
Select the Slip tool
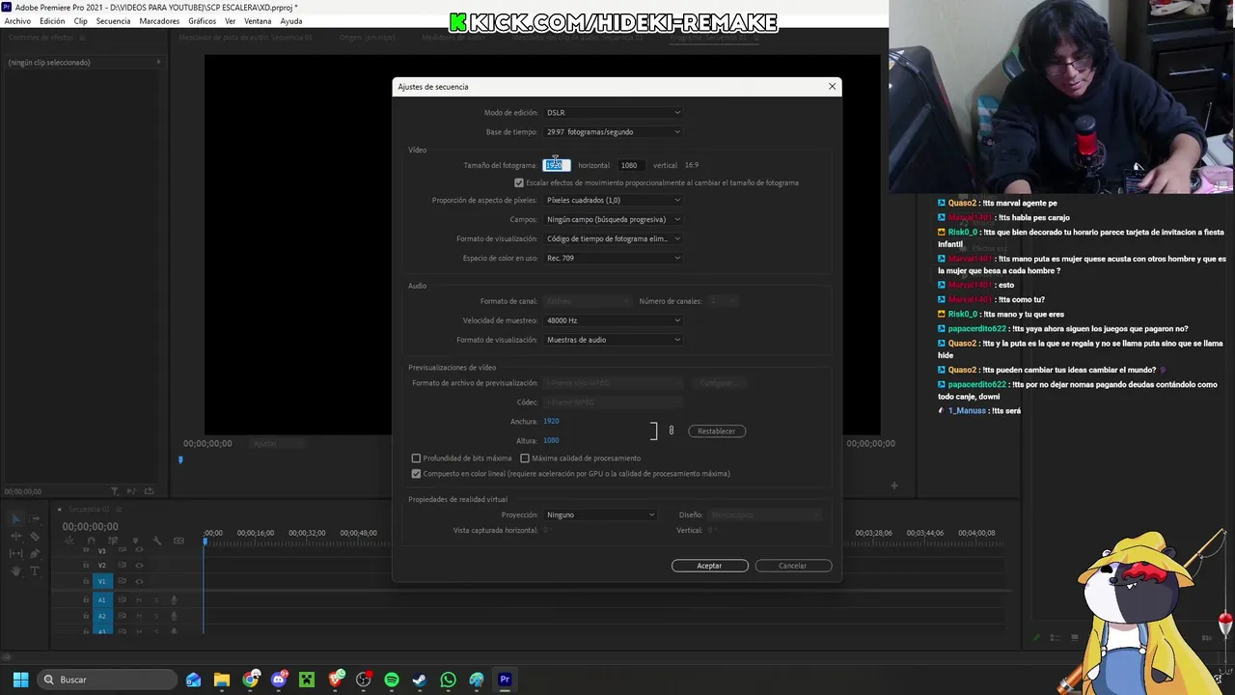click(x=16, y=553)
